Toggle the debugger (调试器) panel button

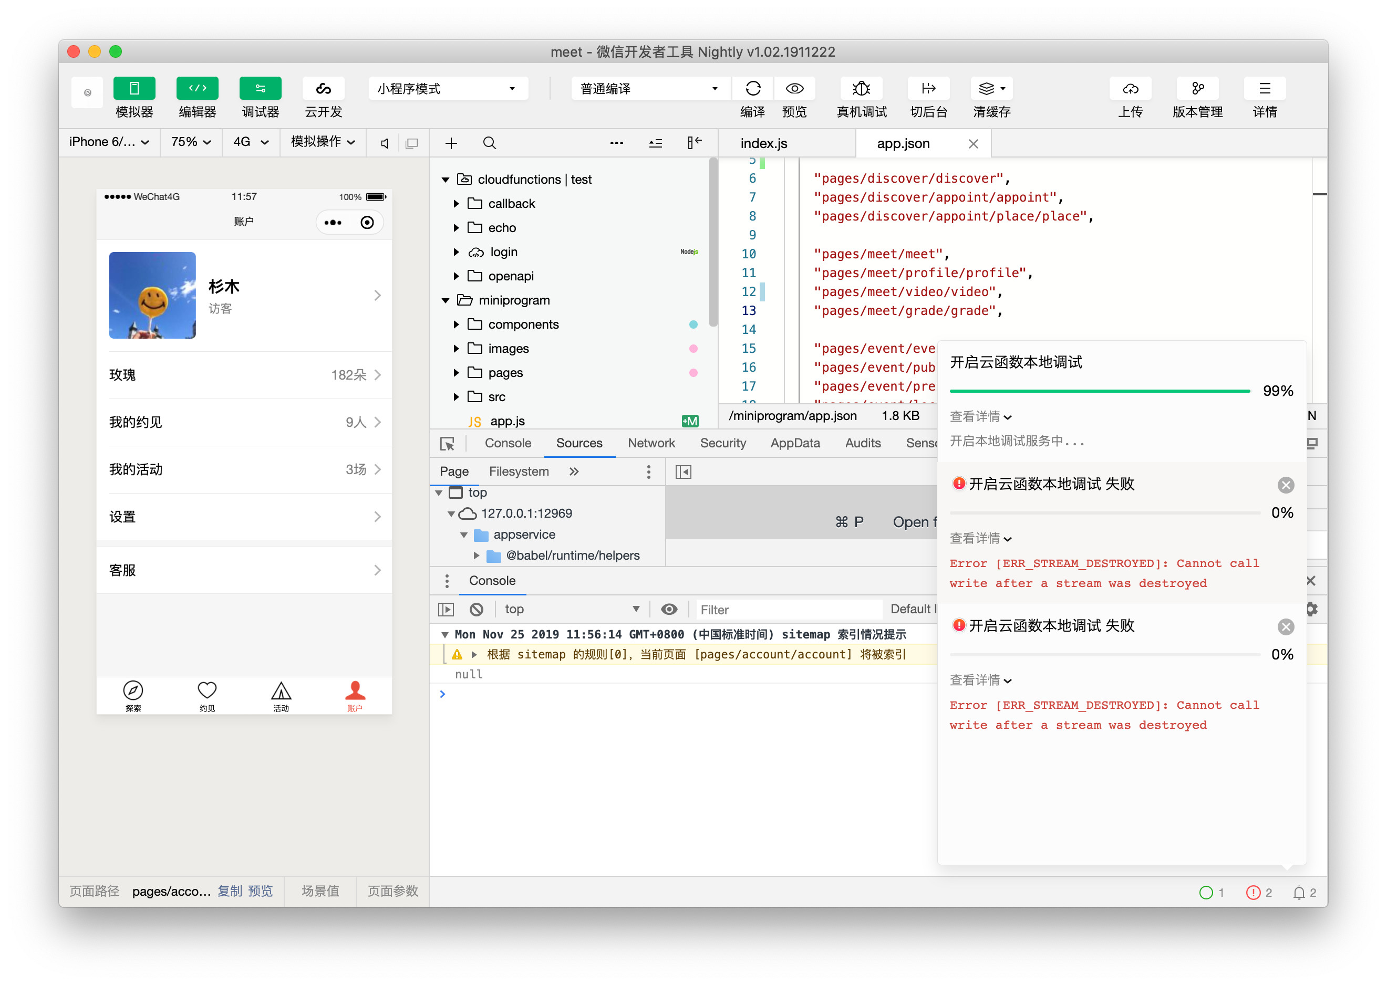(260, 89)
